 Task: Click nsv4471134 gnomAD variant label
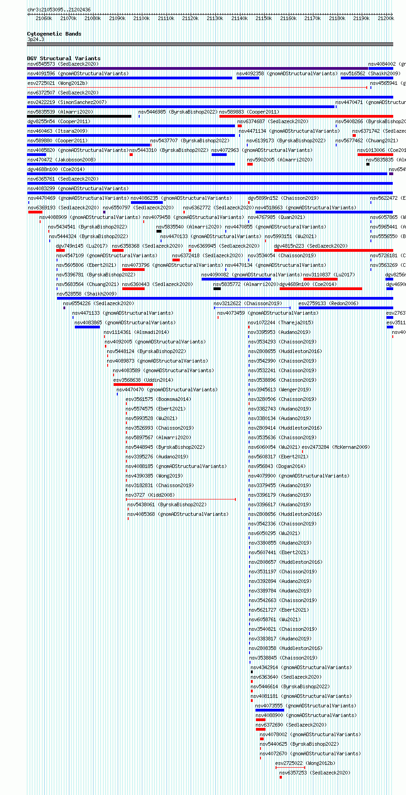[x=289, y=131]
